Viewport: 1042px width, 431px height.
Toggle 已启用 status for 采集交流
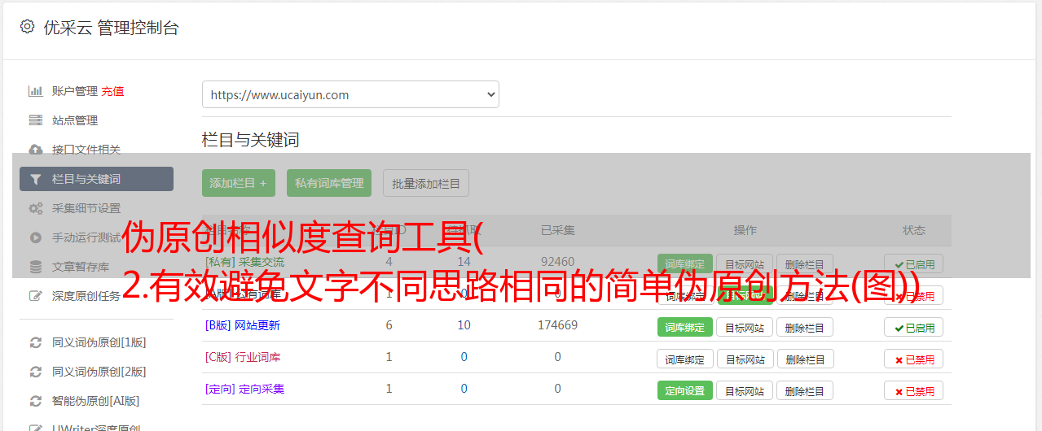(914, 263)
